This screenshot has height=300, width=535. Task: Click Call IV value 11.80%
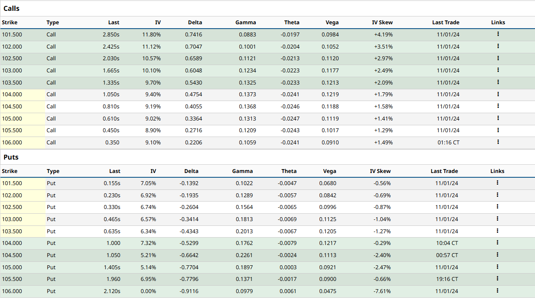click(x=152, y=35)
